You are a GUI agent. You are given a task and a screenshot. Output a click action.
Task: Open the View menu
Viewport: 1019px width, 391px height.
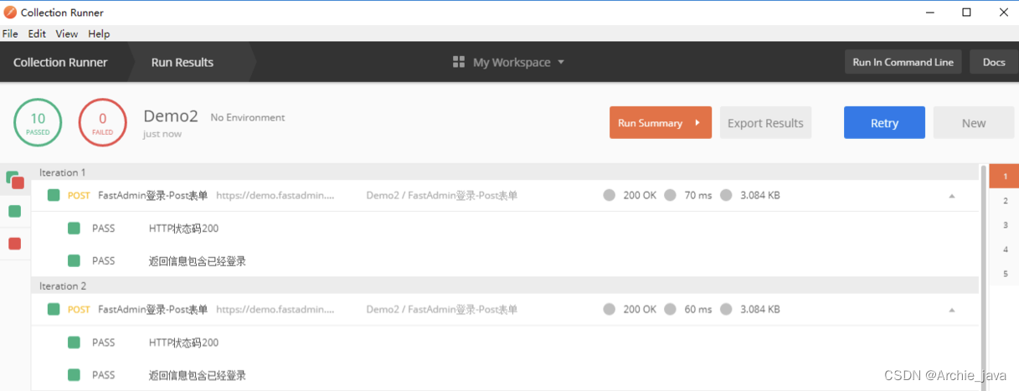[x=67, y=33]
